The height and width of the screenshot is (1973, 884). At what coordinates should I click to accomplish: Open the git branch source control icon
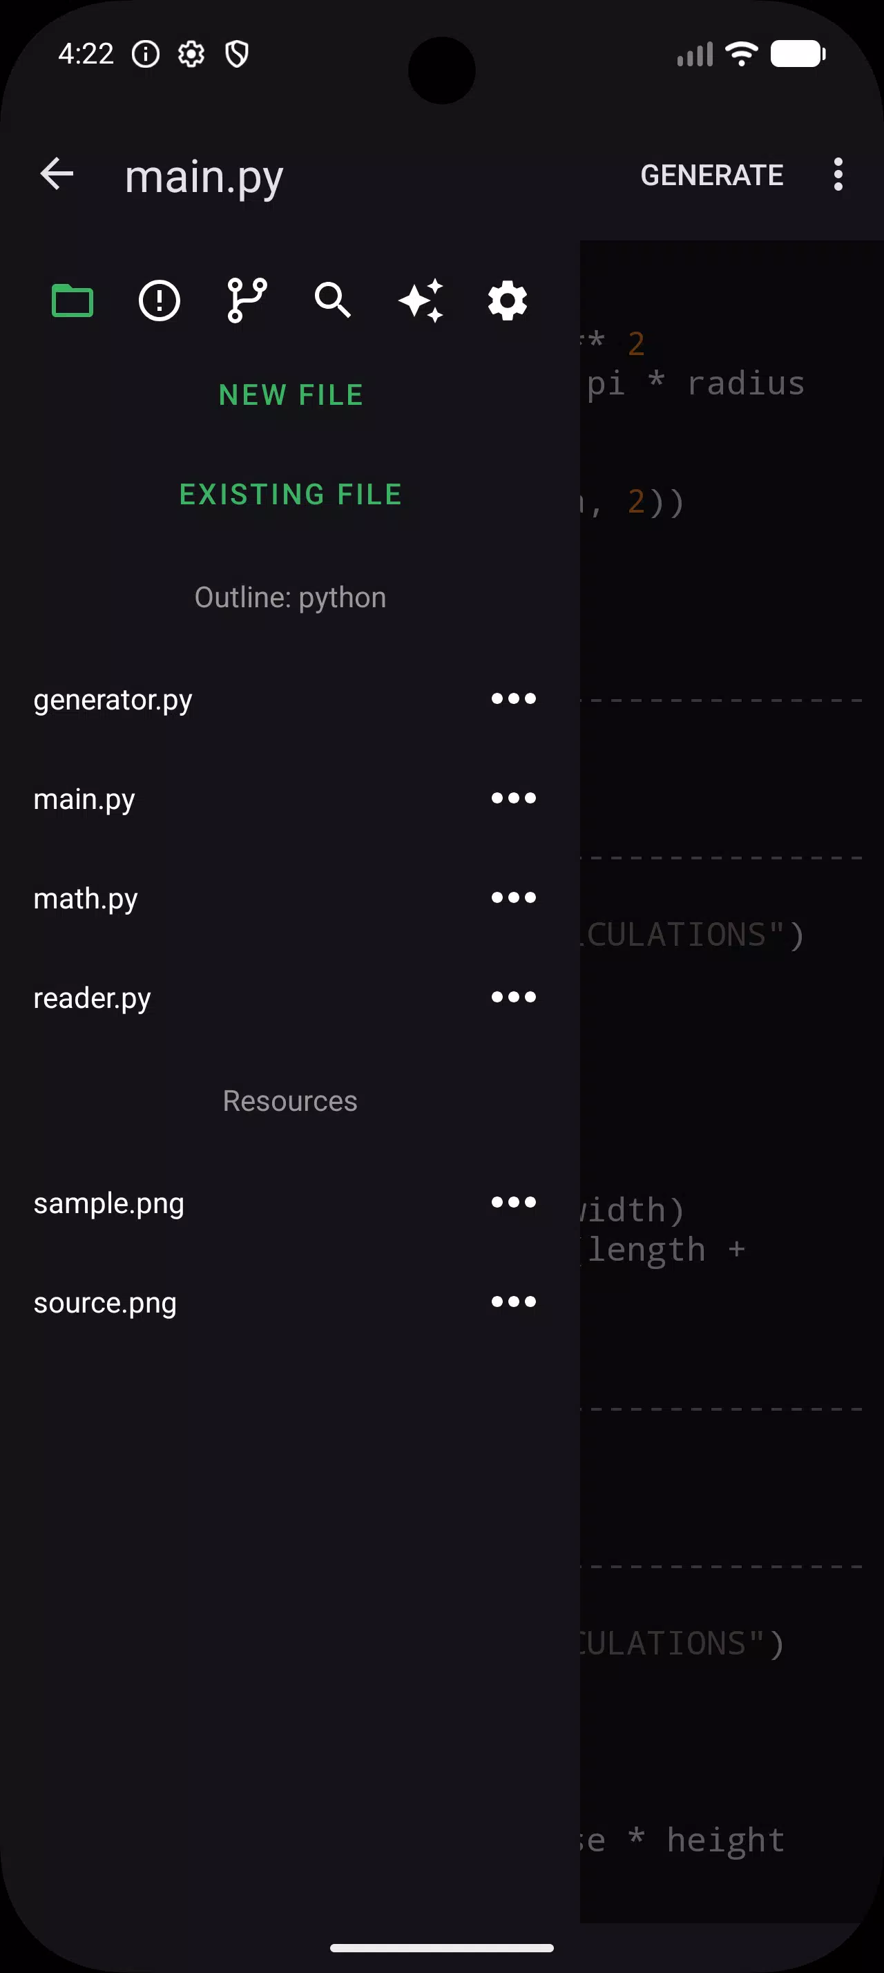(247, 301)
